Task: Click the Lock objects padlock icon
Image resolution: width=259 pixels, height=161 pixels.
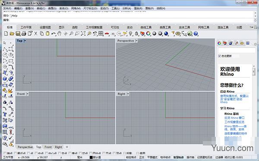Action: point(136,34)
